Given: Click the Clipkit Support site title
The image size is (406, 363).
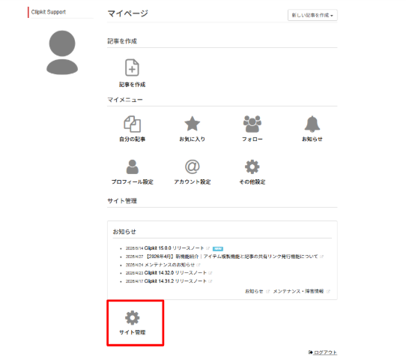Looking at the screenshot, I should point(49,12).
